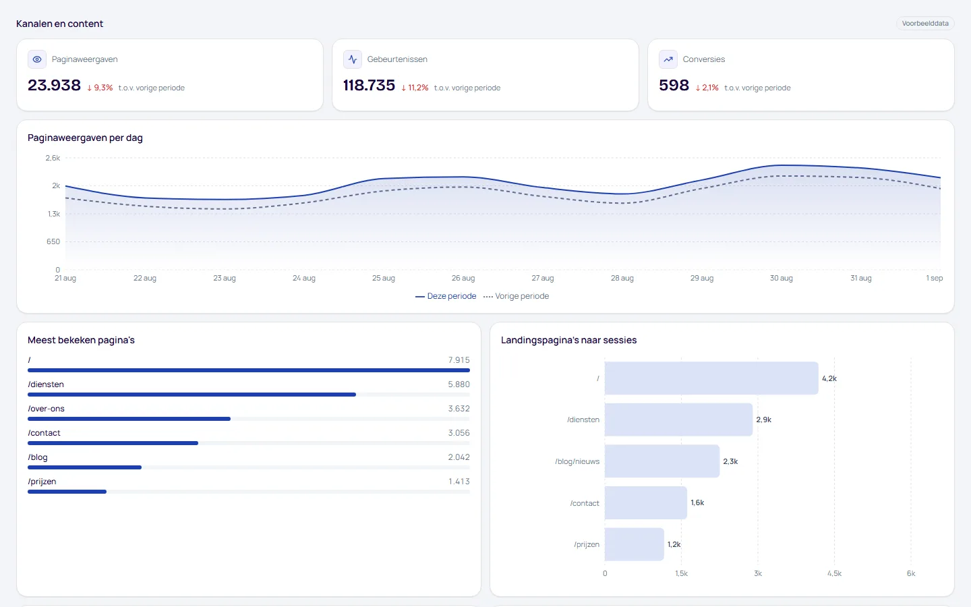This screenshot has height=607, width=971.
Task: Click the 1.413 page view count
Action: (x=459, y=482)
